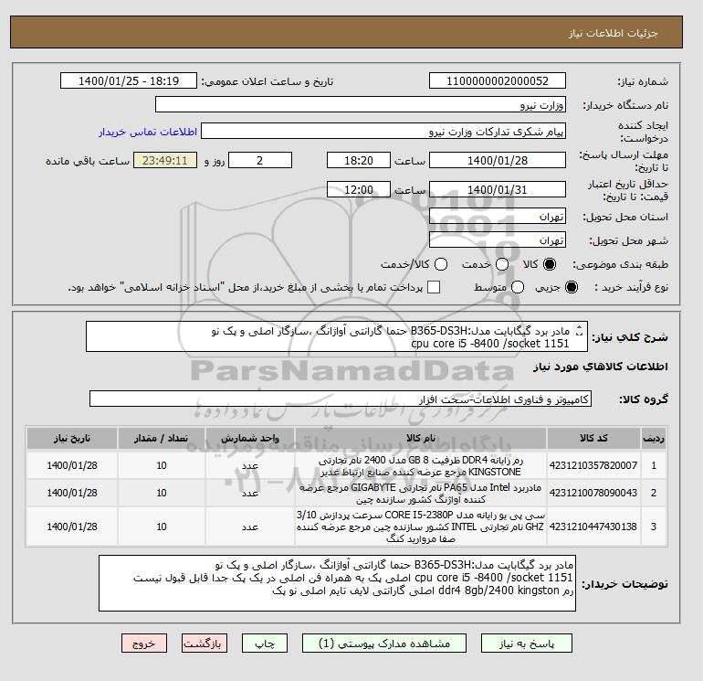The image size is (703, 681).
Task: Click the شماره نیاز number field
Action: click(498, 80)
